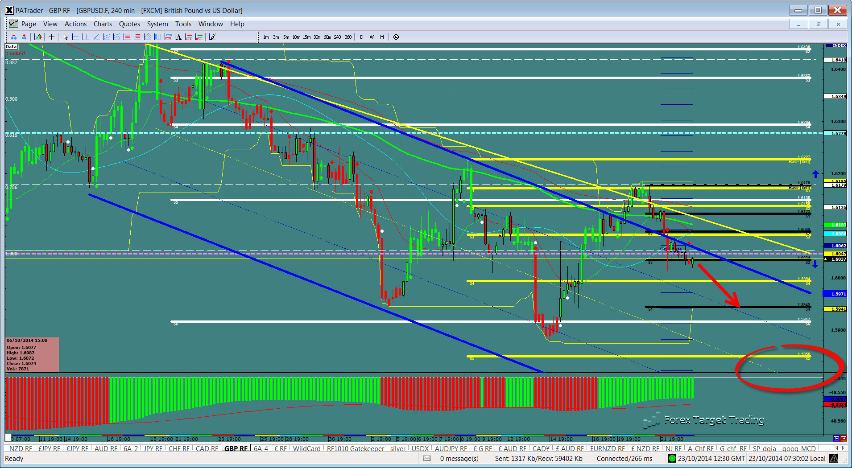Open the Window menu
Screen dimensions: 852x468
pyautogui.click(x=211, y=24)
